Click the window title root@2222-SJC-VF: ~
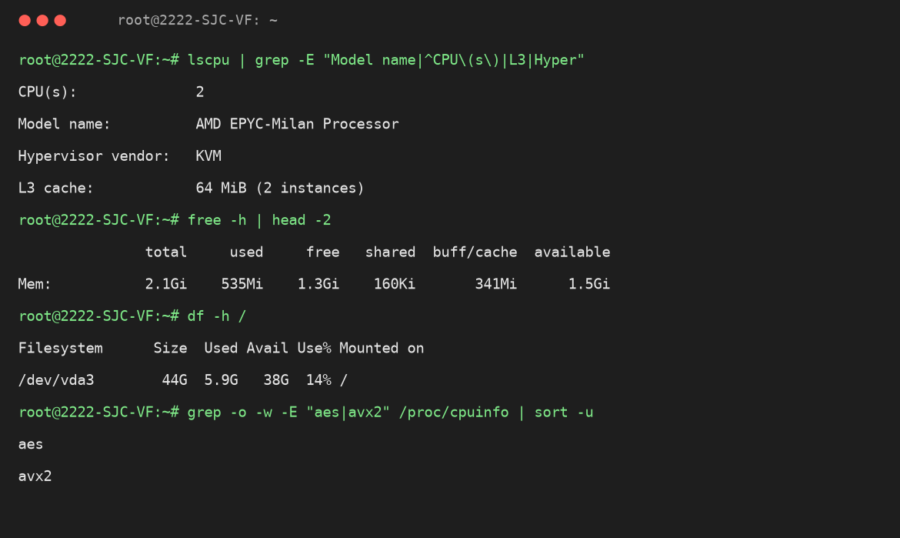This screenshot has height=538, width=900. [x=198, y=21]
